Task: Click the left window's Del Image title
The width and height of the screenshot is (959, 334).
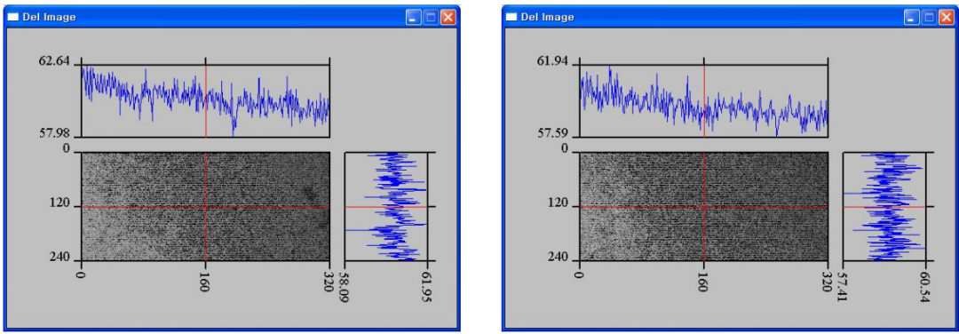Action: coord(49,17)
